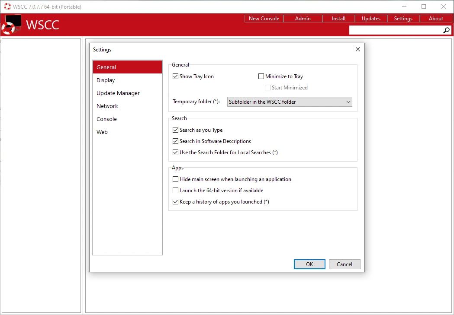Image resolution: width=454 pixels, height=315 pixels.
Task: Uncheck Search in Software Descriptions
Action: click(x=176, y=141)
